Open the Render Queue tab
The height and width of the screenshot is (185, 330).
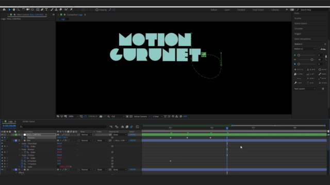(x=29, y=121)
